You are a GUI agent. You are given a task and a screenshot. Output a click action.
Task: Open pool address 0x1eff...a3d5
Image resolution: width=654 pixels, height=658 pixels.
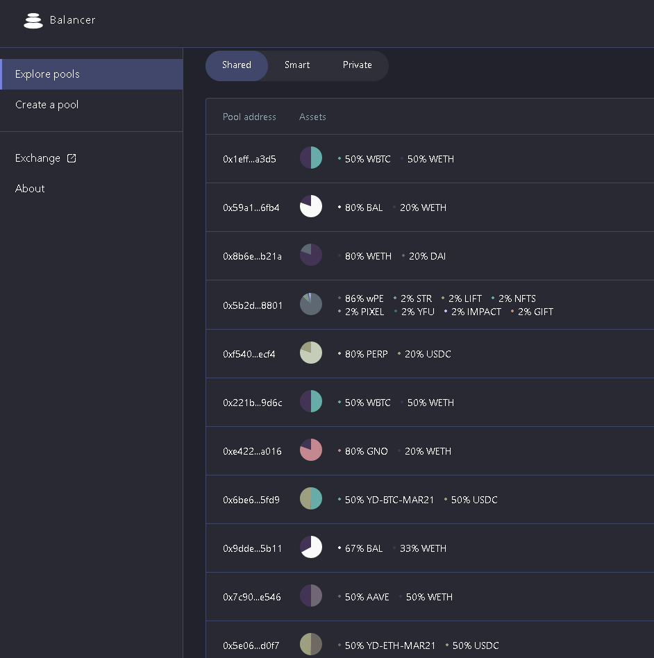249,160
